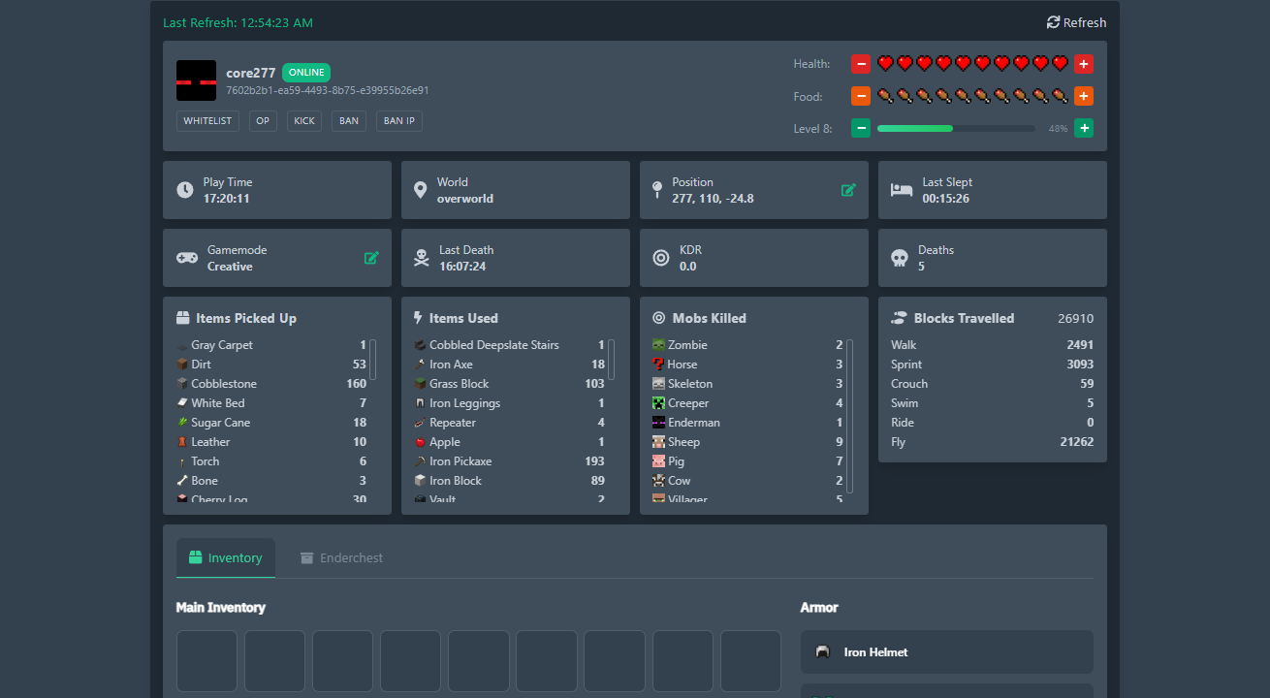Click the Mobs Killed swords icon
1270x698 pixels.
[661, 317]
